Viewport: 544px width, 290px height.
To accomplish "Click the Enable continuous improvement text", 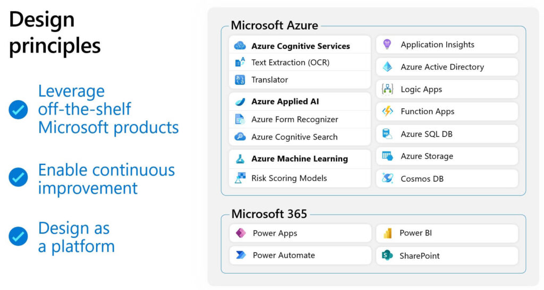I will (x=106, y=179).
